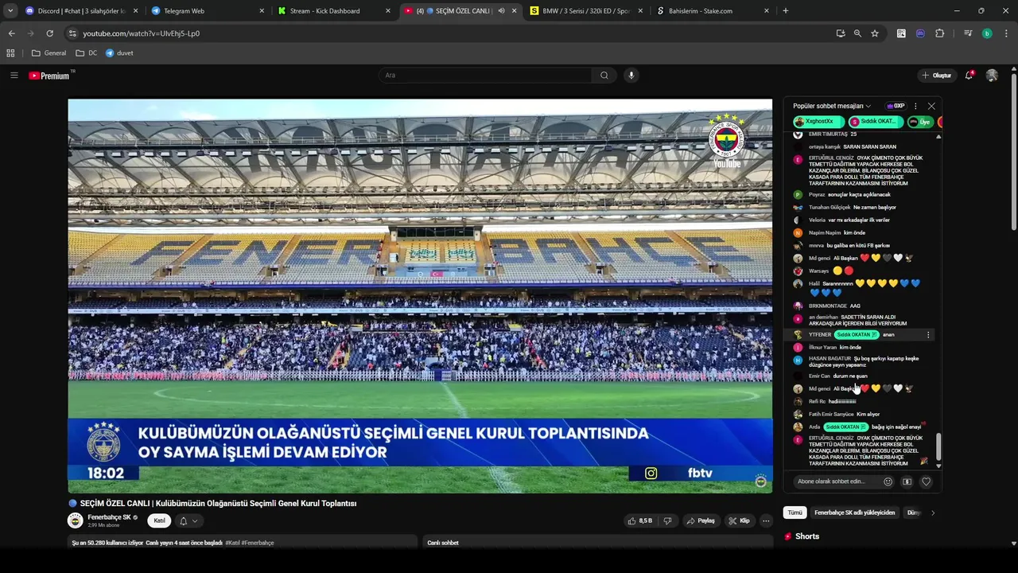Screen dimensions: 1018x573
Task: Click the Oluştur create button
Action: point(937,76)
